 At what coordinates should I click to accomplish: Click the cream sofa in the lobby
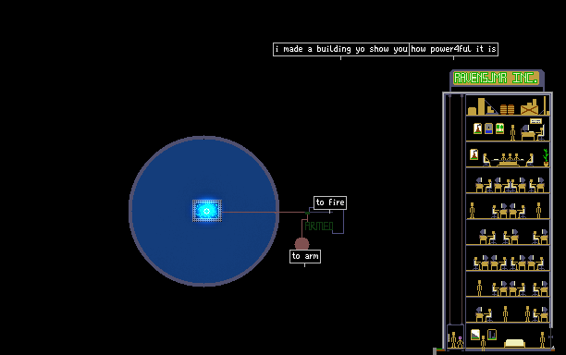coord(514,343)
